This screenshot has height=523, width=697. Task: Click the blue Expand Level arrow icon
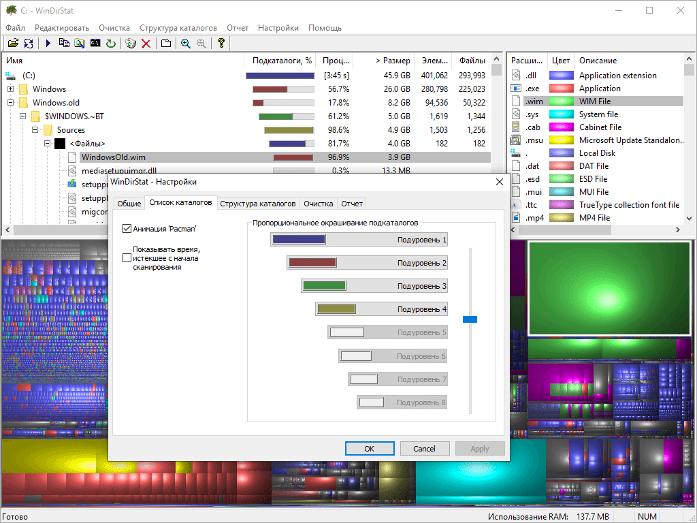coord(48,43)
